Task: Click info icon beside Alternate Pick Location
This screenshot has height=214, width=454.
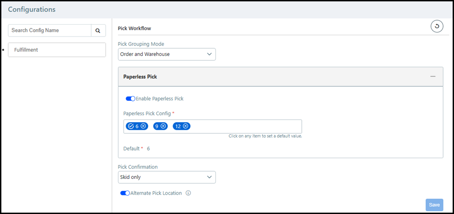Action: click(x=188, y=193)
